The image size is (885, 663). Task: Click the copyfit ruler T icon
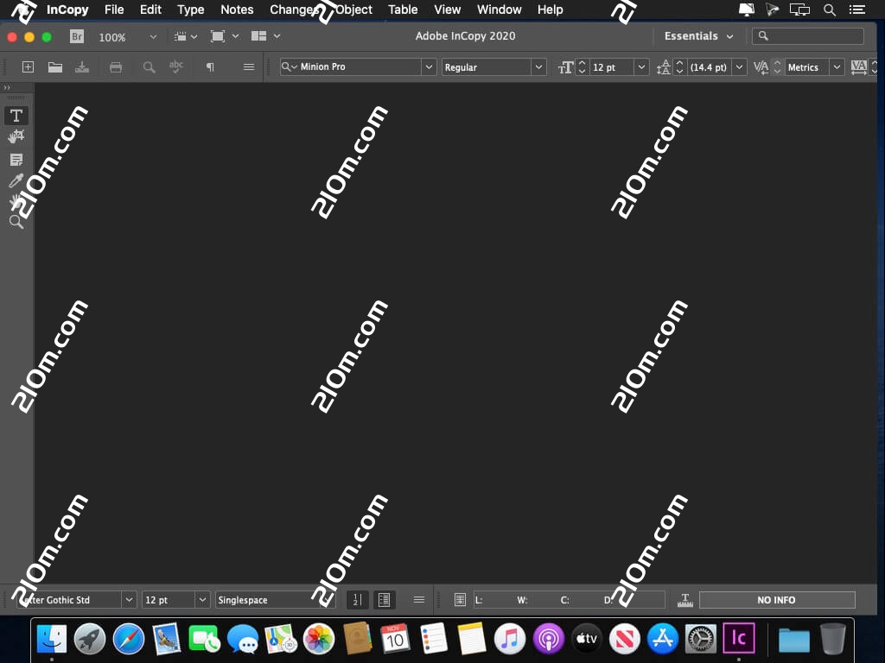[685, 601]
